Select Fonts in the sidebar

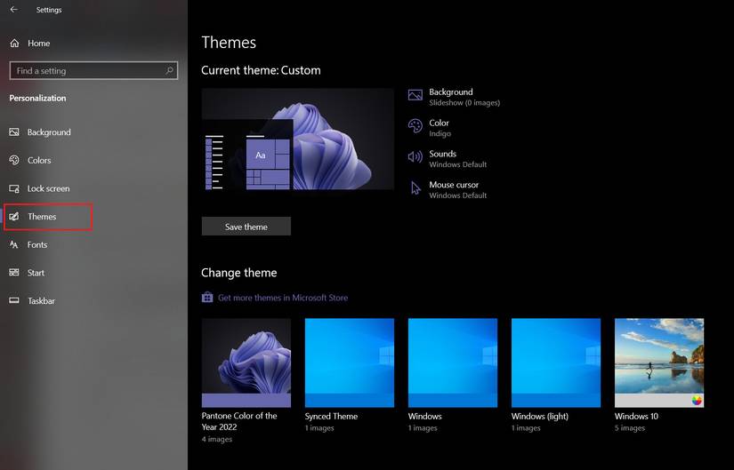(x=37, y=245)
